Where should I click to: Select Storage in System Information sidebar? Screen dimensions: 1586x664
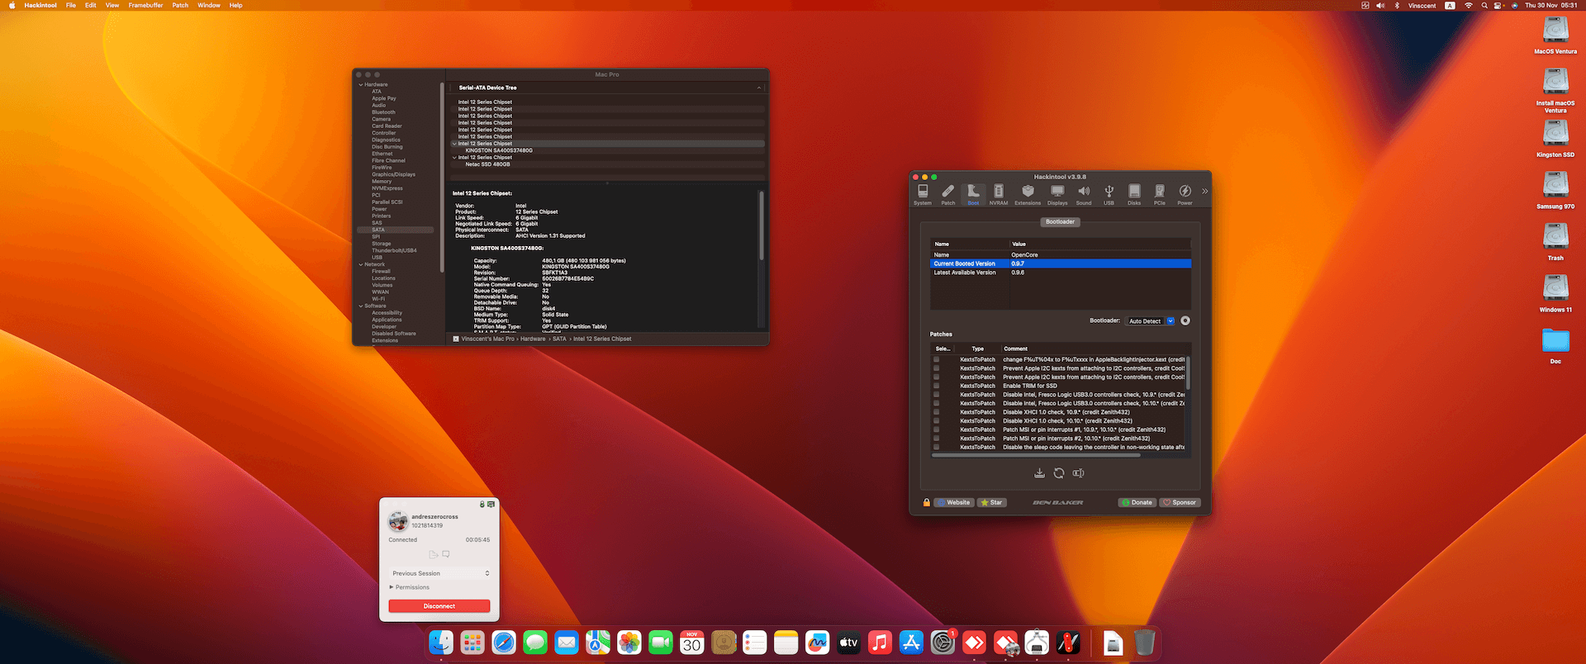[382, 244]
